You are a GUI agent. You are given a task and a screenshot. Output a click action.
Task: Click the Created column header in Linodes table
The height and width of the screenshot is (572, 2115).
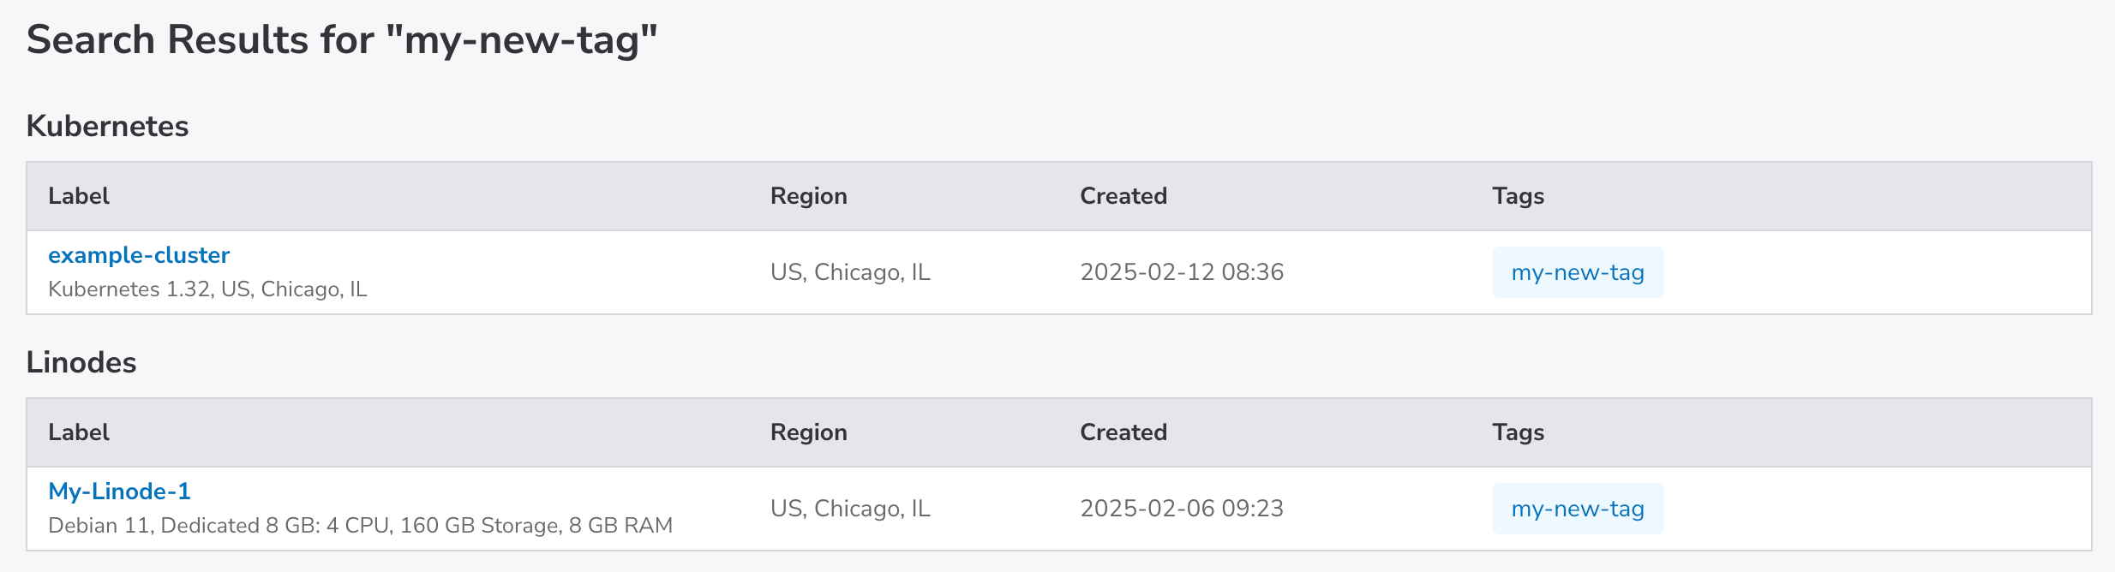tap(1123, 432)
